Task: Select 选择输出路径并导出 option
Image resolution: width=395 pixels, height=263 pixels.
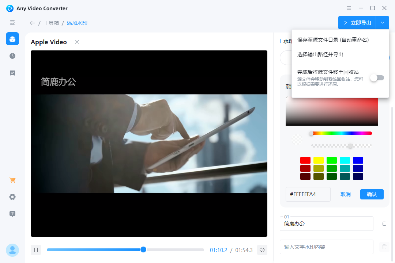Action: point(320,54)
